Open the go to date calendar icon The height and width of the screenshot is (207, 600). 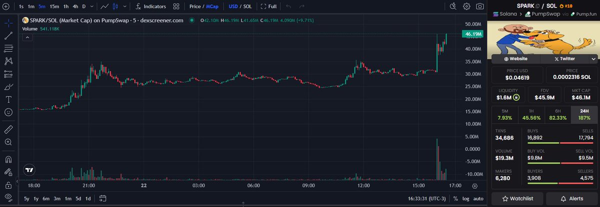(x=103, y=199)
